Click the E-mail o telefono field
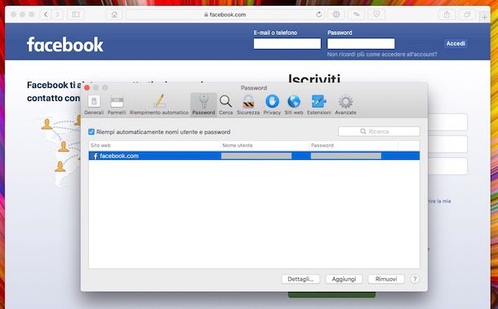Viewport: 498px width, 309px height. [x=287, y=43]
